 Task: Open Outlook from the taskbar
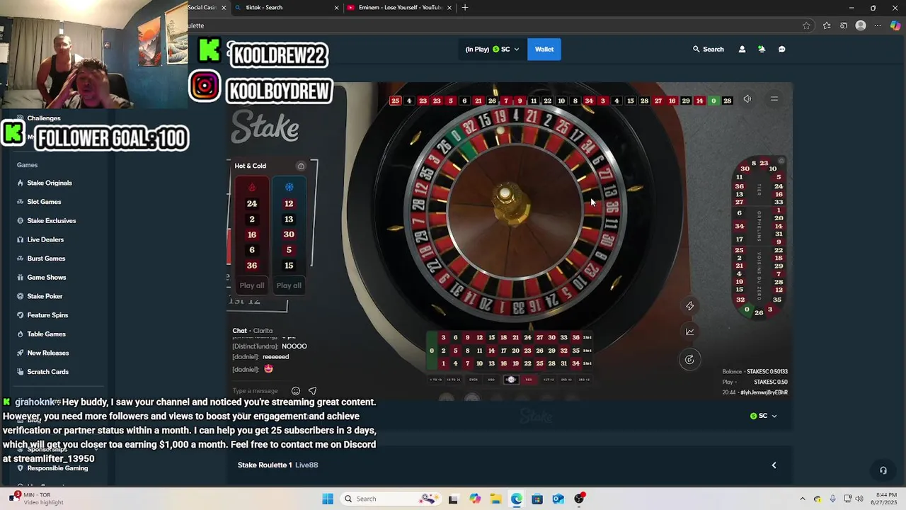(558, 499)
